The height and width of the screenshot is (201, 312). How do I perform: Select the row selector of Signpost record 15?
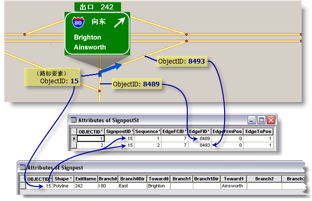click(x=23, y=186)
